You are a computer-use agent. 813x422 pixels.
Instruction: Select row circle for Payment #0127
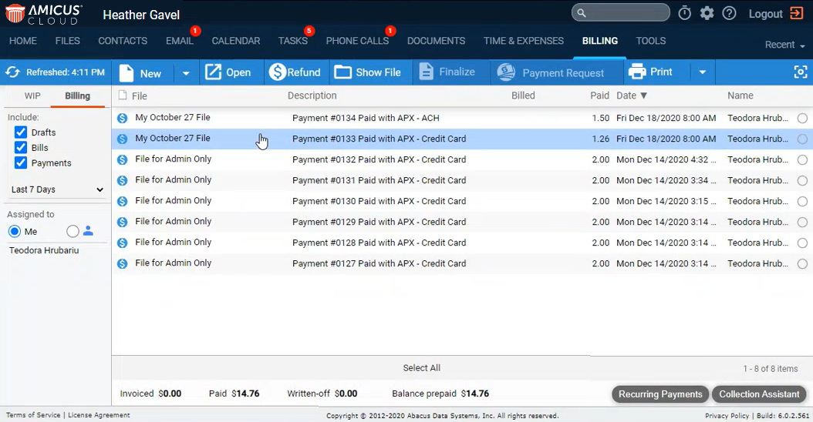click(x=802, y=263)
